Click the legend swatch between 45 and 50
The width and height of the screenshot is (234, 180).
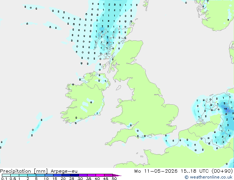[x=109, y=175]
